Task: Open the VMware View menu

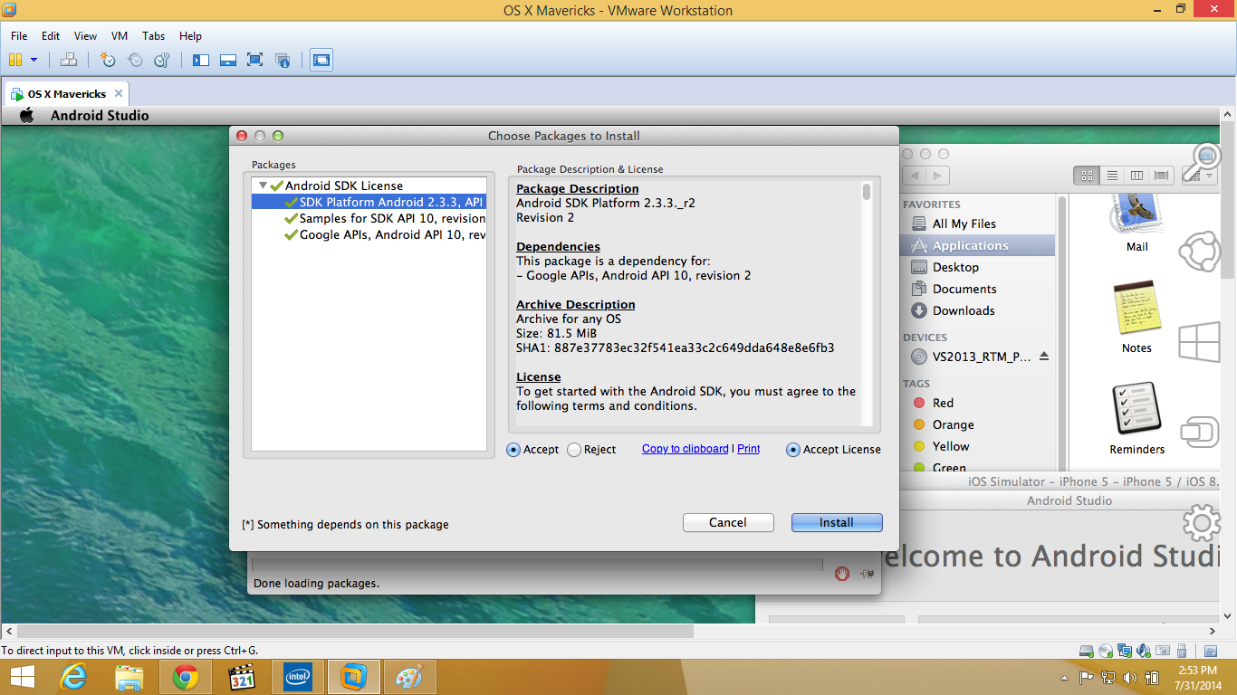Action: point(85,36)
